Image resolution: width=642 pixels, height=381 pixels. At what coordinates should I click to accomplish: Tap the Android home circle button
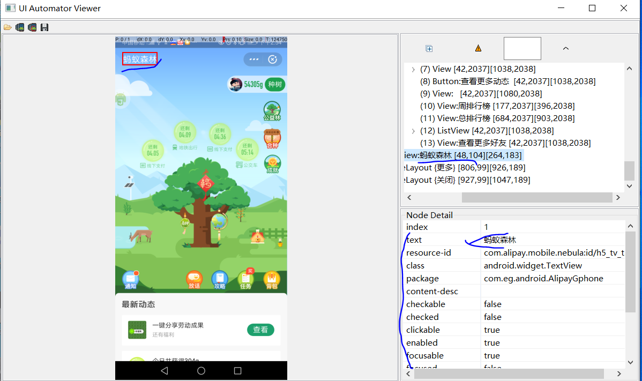pyautogui.click(x=201, y=370)
